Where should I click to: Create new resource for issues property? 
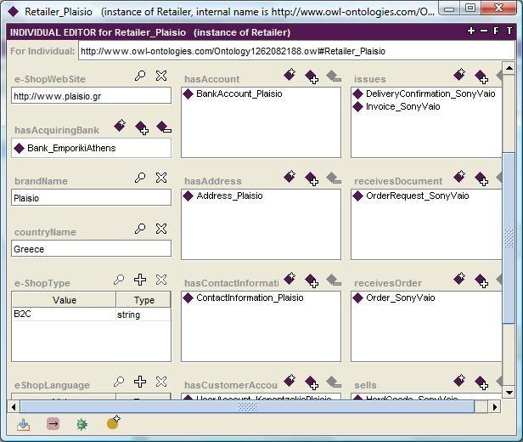click(x=459, y=74)
